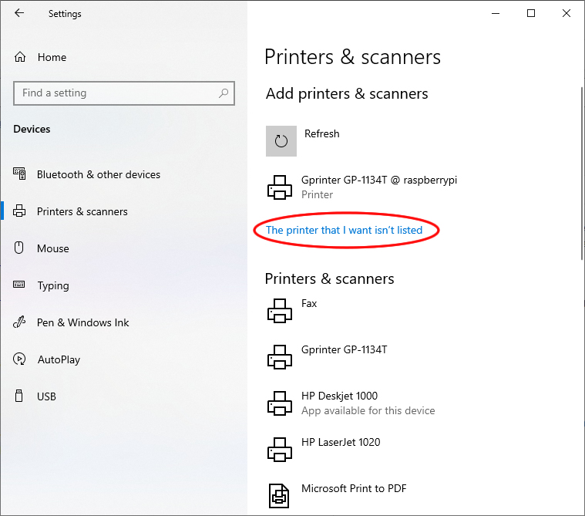This screenshot has height=516, width=585.
Task: Click the magnifier search icon
Action: point(224,93)
